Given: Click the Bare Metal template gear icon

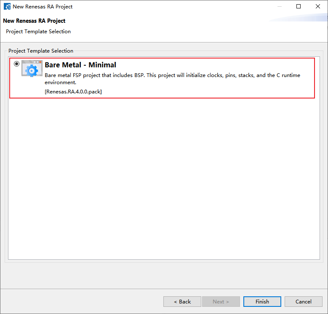Looking at the screenshot, I should pyautogui.click(x=32, y=68).
